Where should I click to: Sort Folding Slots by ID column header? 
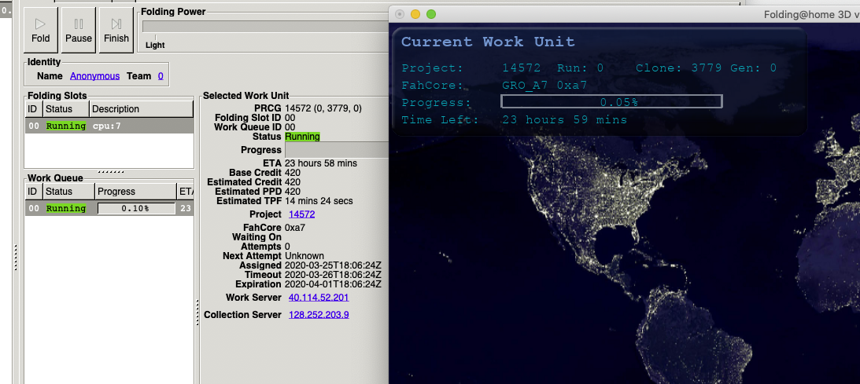[x=34, y=109]
